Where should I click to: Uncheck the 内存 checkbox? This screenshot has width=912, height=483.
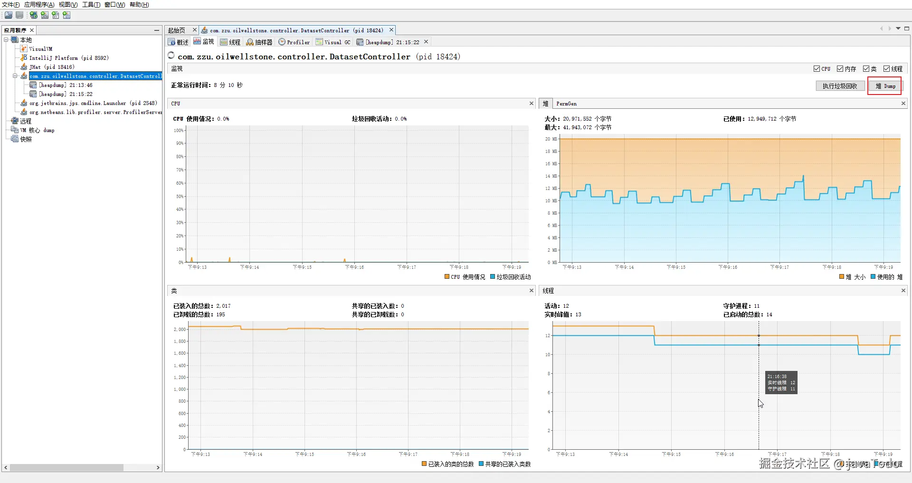coord(840,69)
